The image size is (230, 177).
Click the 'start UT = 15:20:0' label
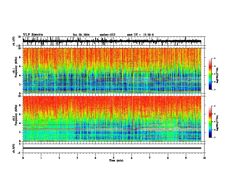tap(140, 35)
